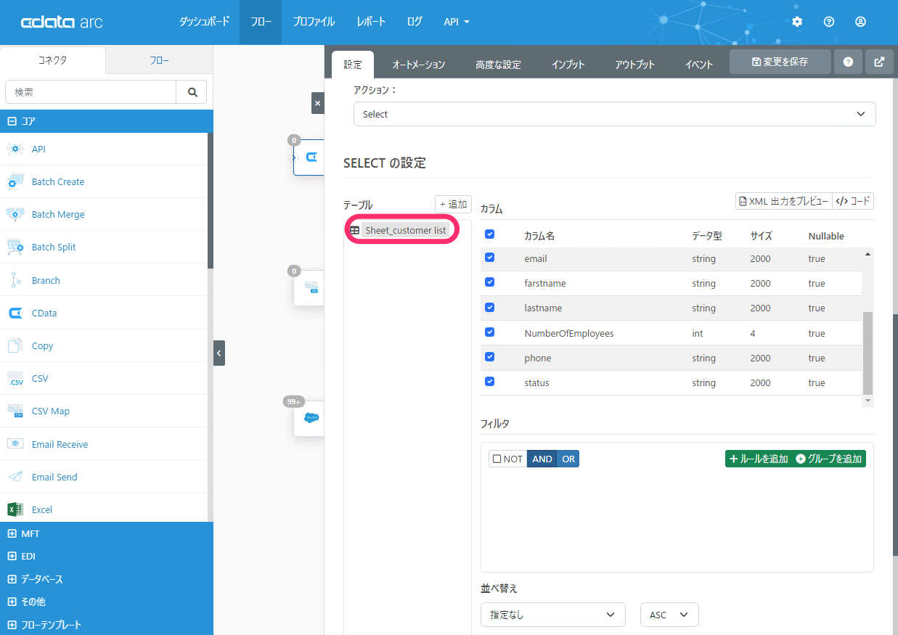Viewport: 898px width, 635px height.
Task: Click the コード button
Action: click(x=853, y=201)
